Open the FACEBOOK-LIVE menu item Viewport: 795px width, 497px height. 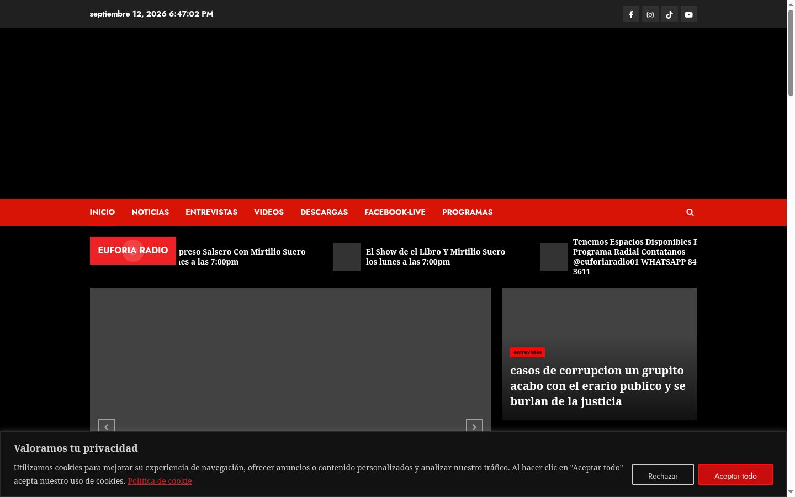[x=395, y=212]
